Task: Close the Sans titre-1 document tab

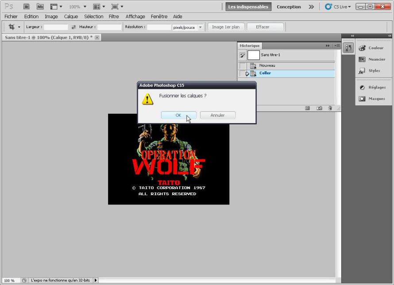Action: pyautogui.click(x=97, y=38)
